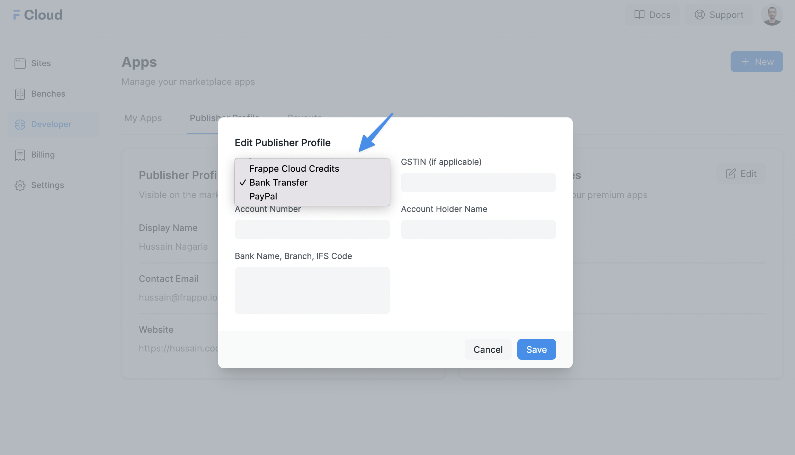Switch to Payouts tab

coord(305,117)
